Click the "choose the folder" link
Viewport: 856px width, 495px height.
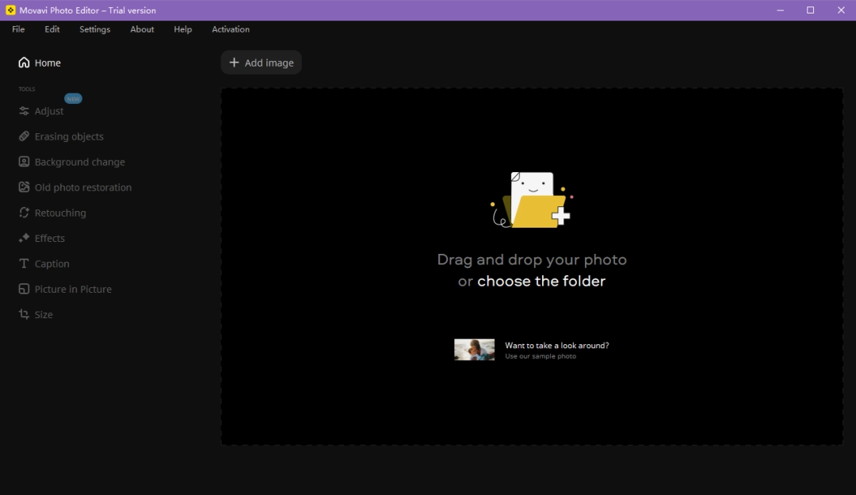pos(541,281)
